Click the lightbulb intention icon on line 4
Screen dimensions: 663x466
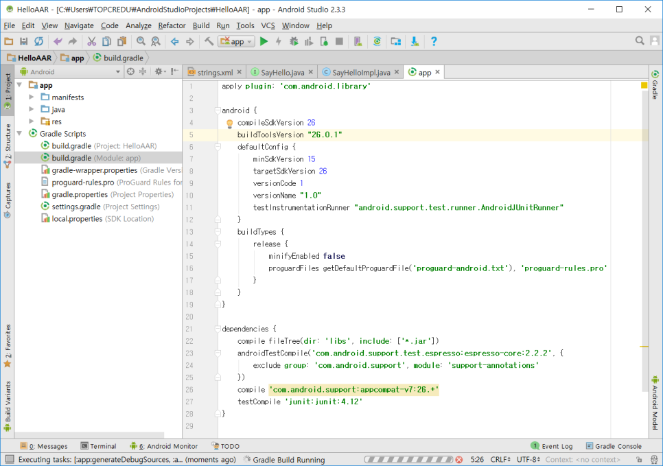coord(230,124)
